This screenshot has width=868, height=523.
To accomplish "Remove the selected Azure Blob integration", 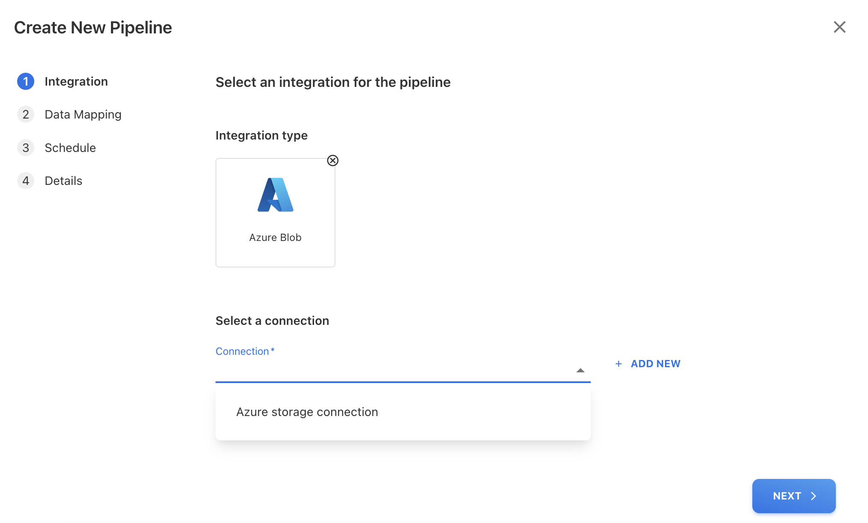I will point(333,160).
